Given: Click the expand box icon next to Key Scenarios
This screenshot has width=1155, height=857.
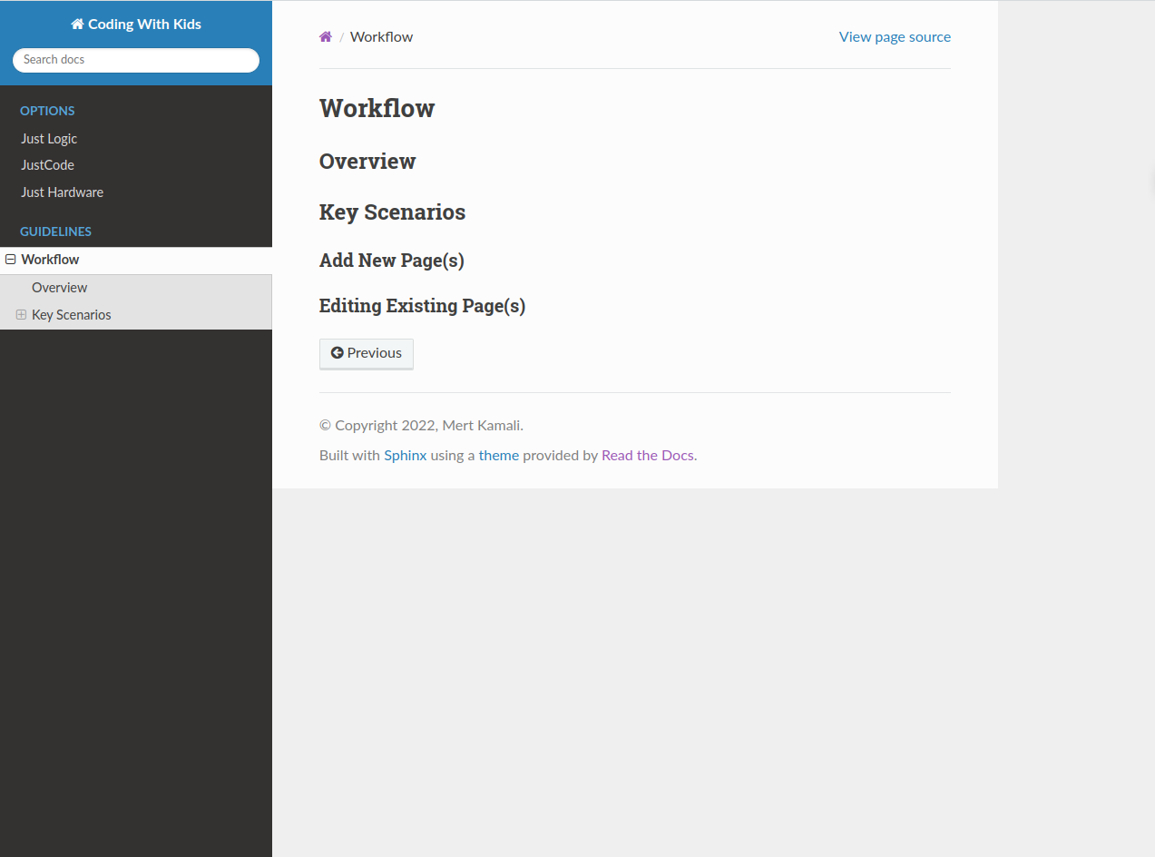Looking at the screenshot, I should coord(20,314).
